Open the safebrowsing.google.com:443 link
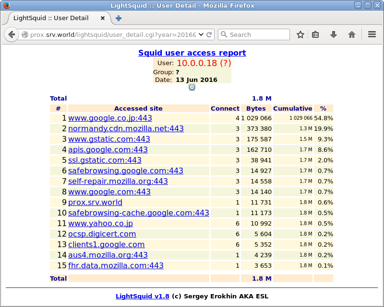This screenshot has height=307, width=384. click(126, 171)
